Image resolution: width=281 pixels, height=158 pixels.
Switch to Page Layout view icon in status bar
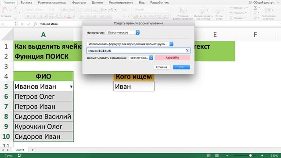click(216, 155)
